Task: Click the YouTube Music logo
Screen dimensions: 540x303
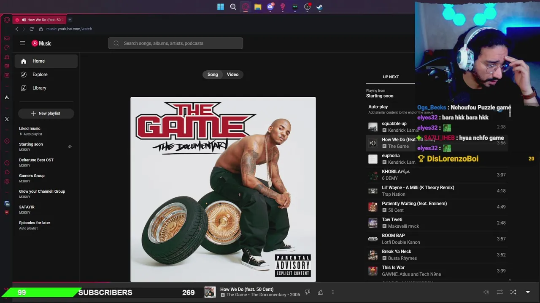Action: 41,43
